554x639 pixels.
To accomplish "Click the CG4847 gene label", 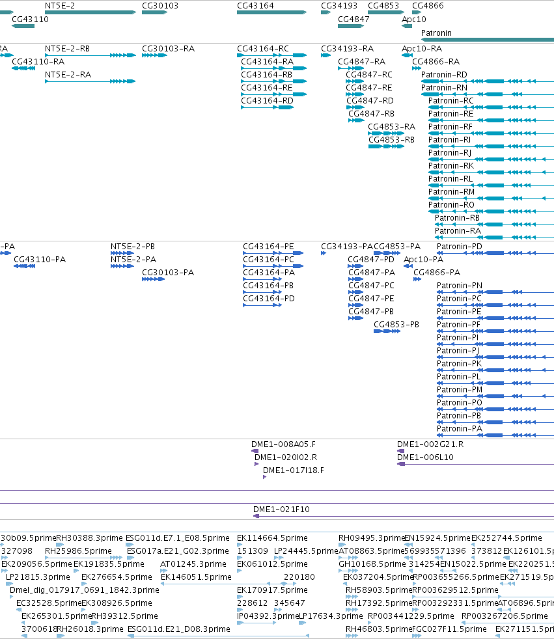I will pyautogui.click(x=353, y=19).
